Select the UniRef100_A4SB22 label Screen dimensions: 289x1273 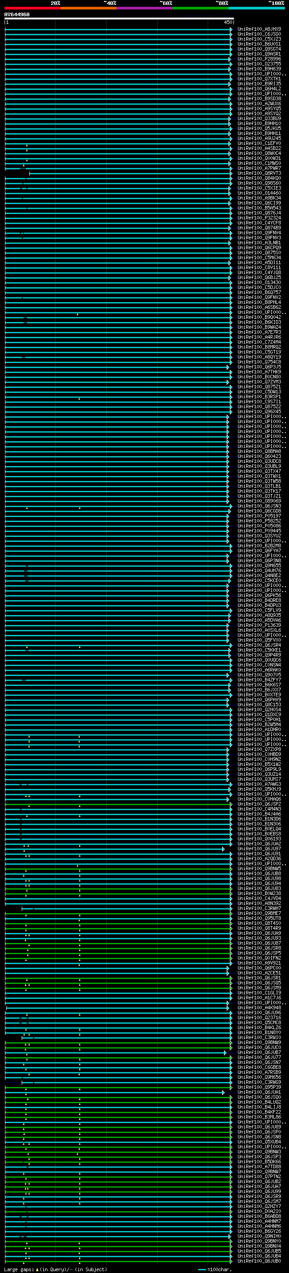coord(259,148)
